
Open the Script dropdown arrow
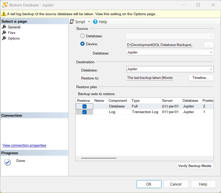89,22
